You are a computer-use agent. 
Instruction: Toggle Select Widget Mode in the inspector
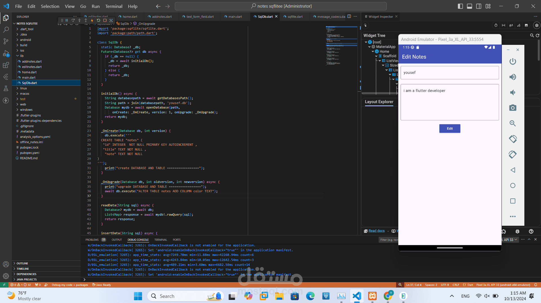pos(365,25)
